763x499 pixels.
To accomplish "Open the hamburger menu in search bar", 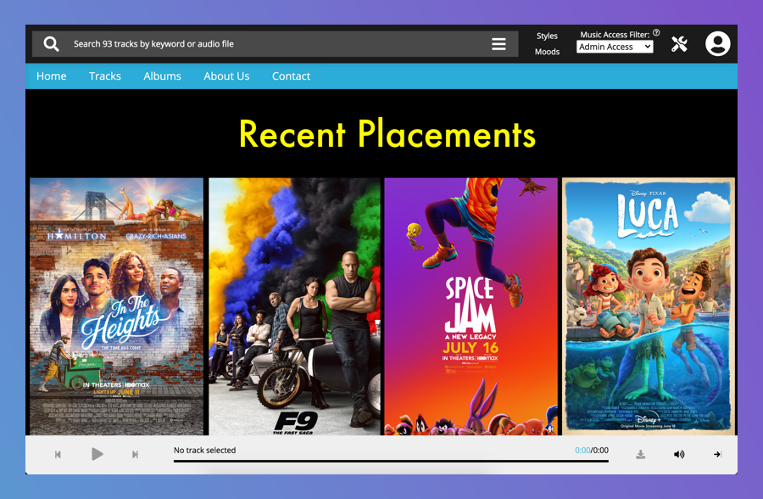I will click(x=498, y=44).
